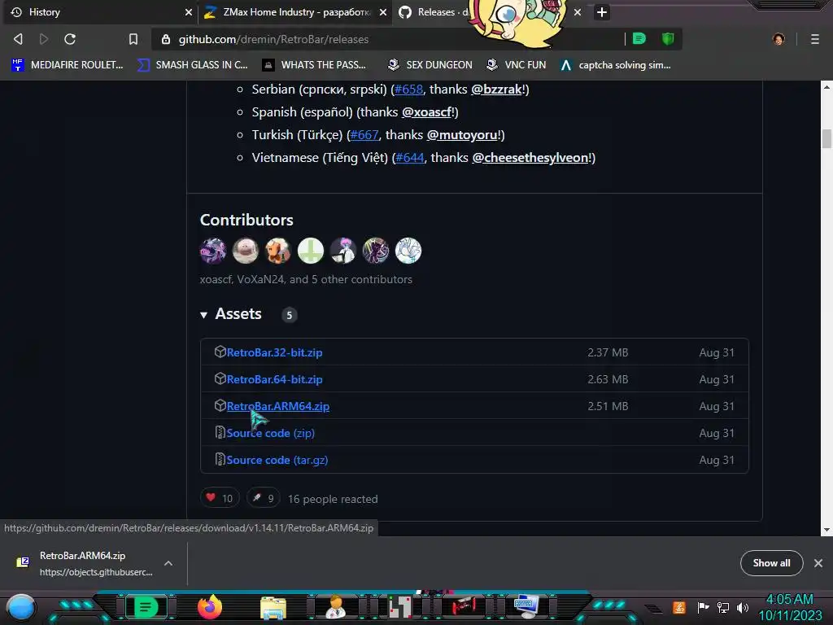Viewport: 833px width, 625px height.
Task: Open the browser profile avatar
Action: click(x=778, y=39)
